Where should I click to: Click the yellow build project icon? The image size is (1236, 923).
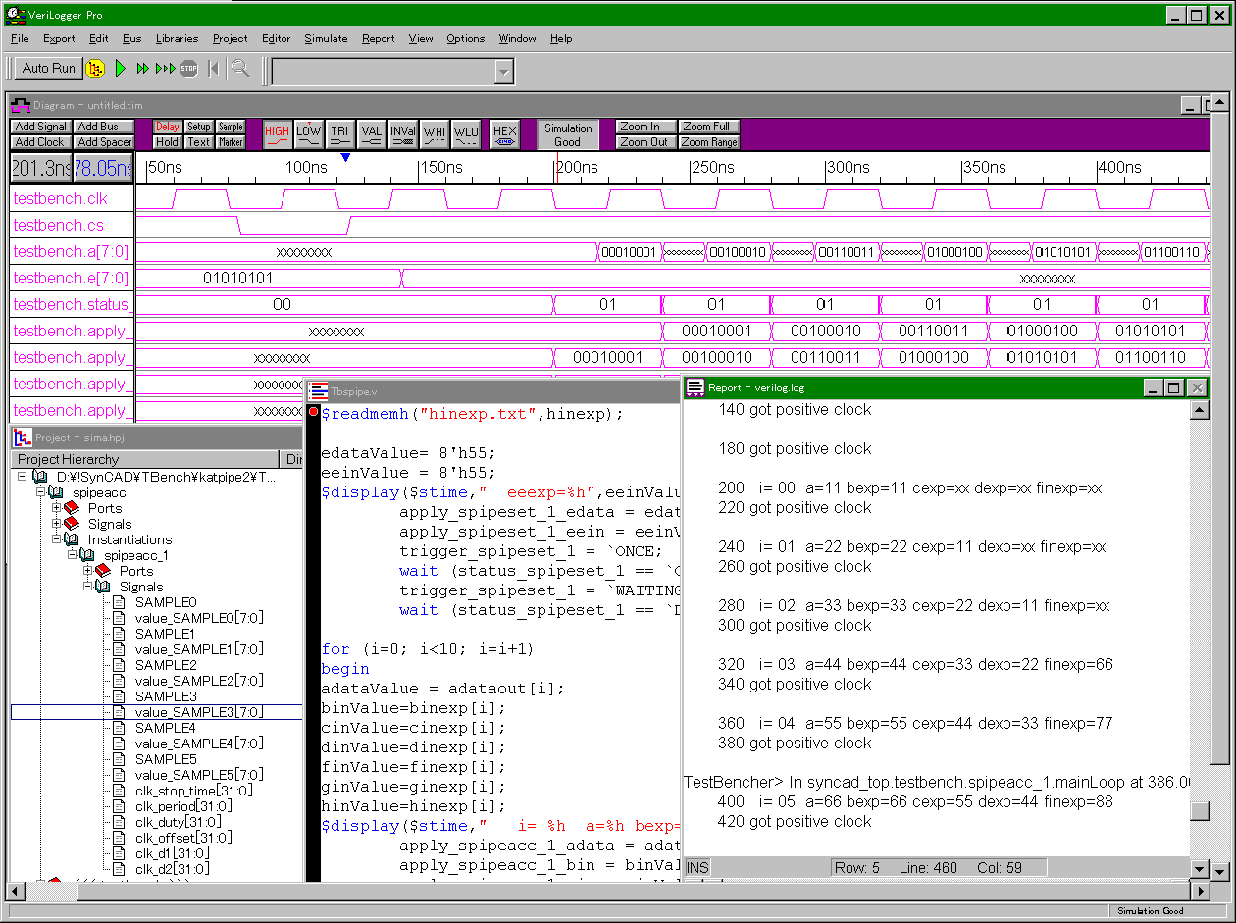click(x=95, y=69)
